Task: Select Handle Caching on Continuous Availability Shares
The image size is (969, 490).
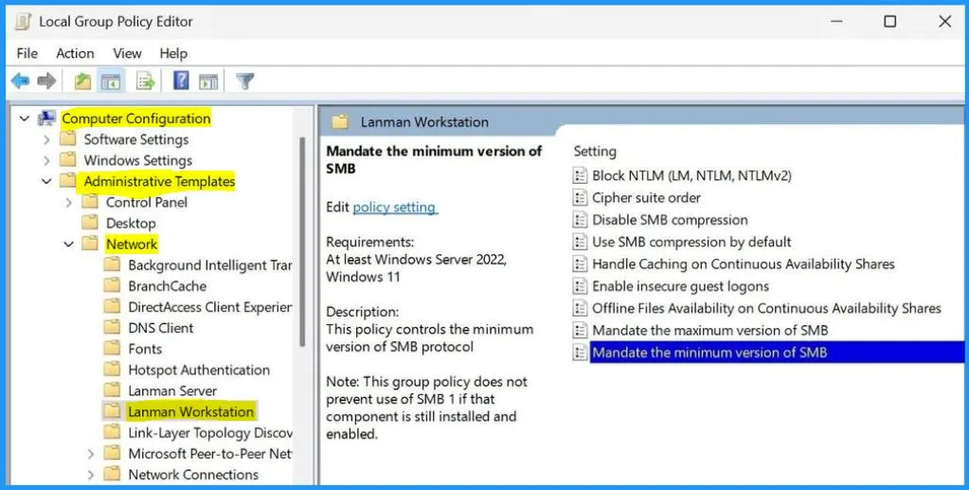Action: pos(744,264)
